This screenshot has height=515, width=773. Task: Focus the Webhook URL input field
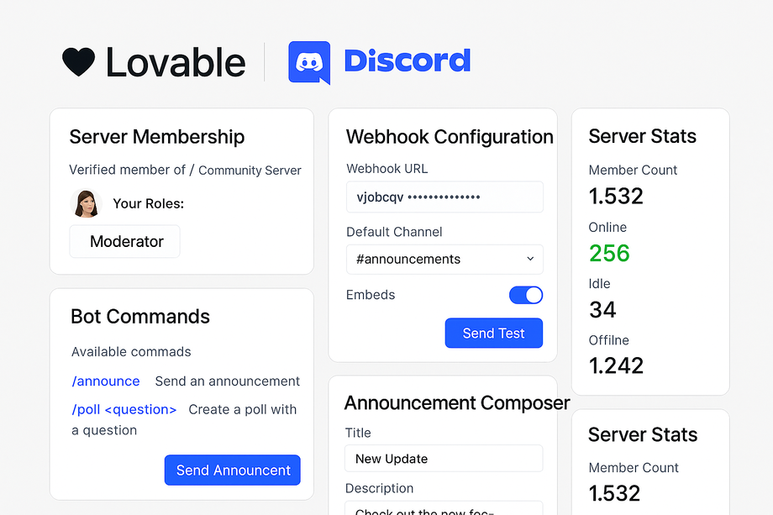(x=444, y=197)
